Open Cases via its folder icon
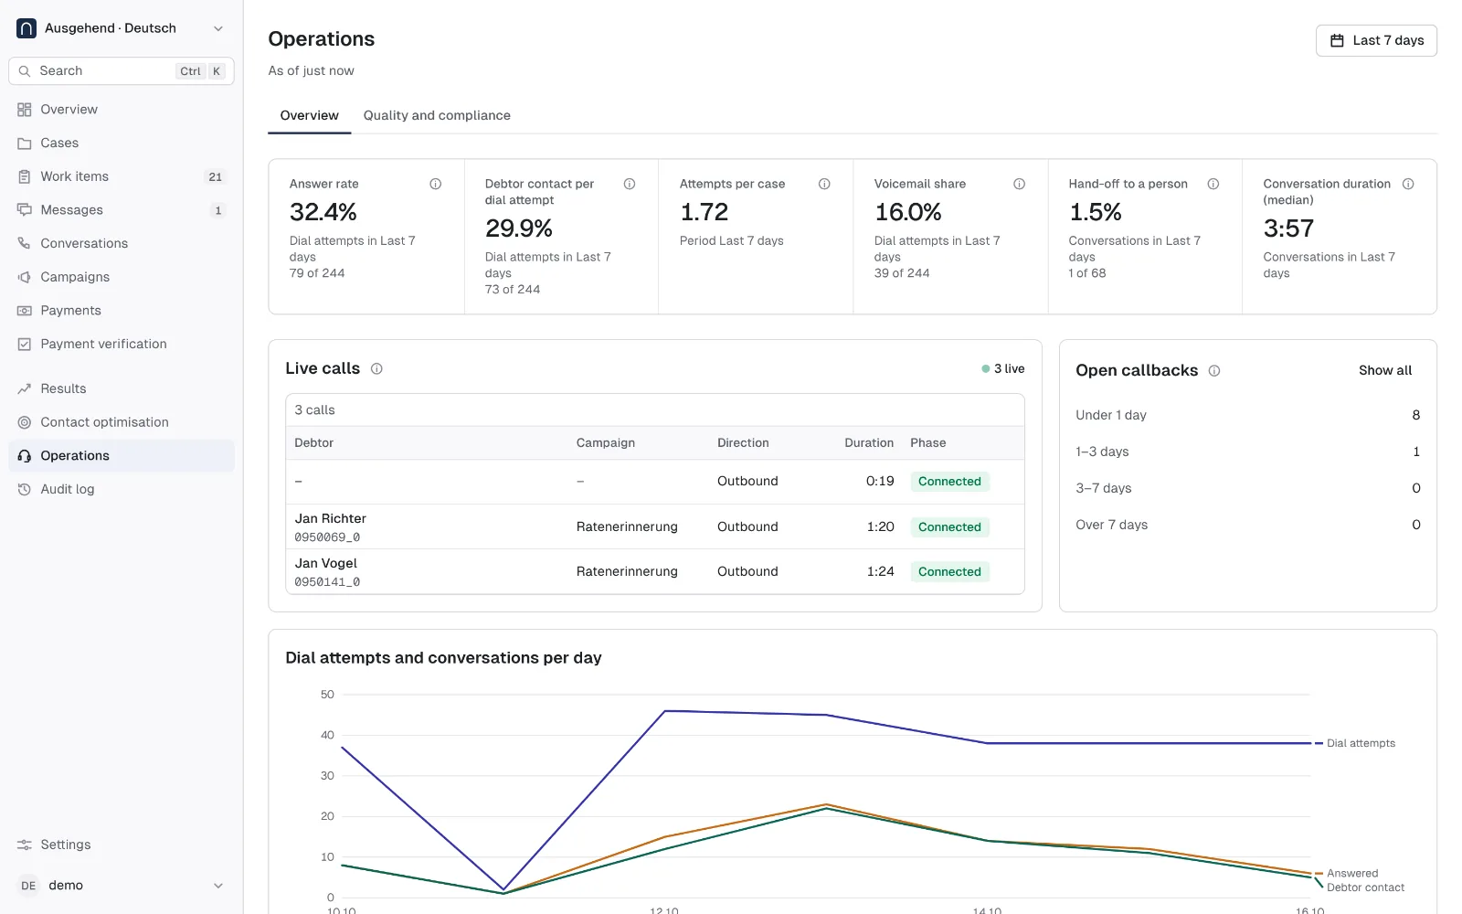The image size is (1462, 914). click(x=25, y=143)
